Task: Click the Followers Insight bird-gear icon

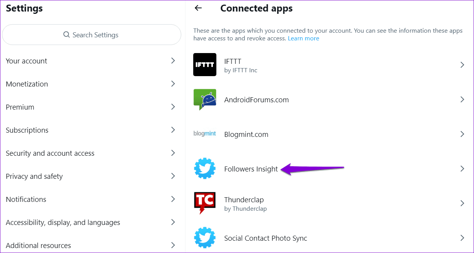Action: point(205,168)
